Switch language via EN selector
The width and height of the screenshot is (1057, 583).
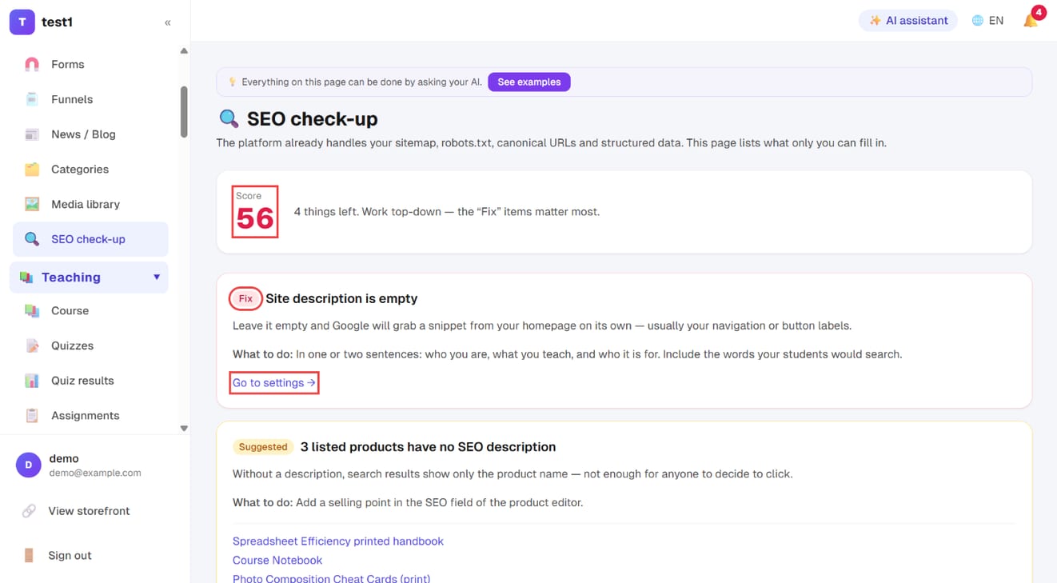pos(987,21)
